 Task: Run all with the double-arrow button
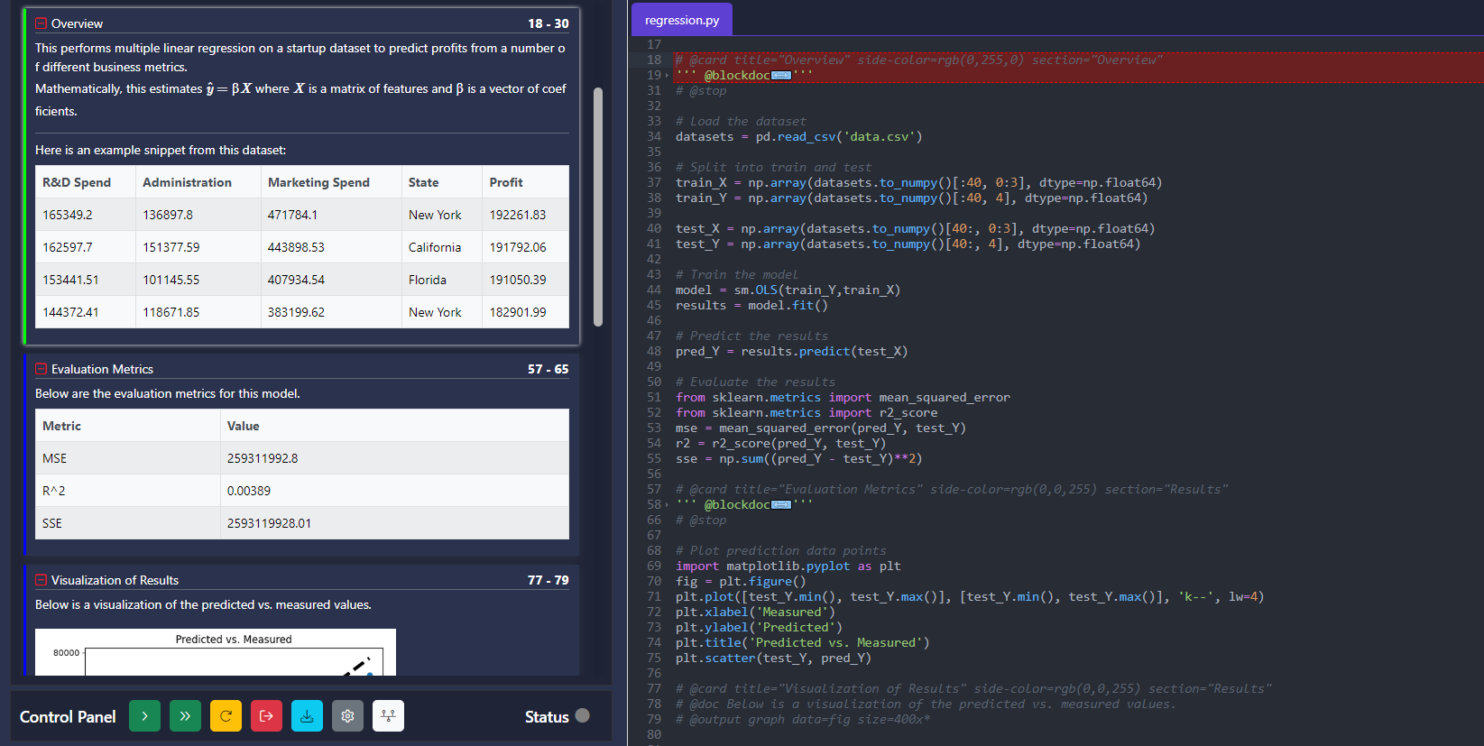tap(185, 716)
